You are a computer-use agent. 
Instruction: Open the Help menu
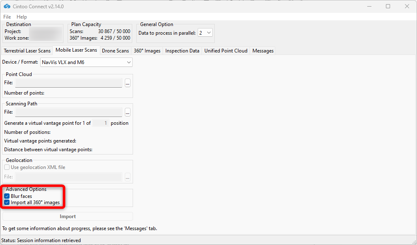(x=22, y=17)
